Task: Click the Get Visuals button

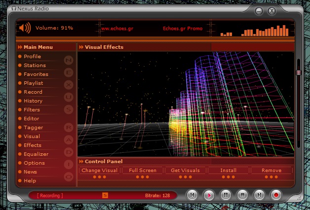Action: pos(185,171)
